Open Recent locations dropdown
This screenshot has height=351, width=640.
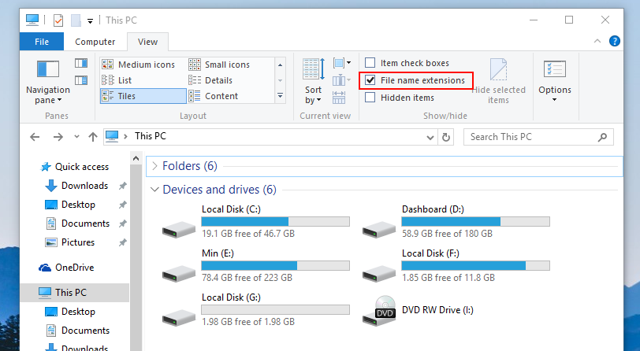(x=76, y=137)
